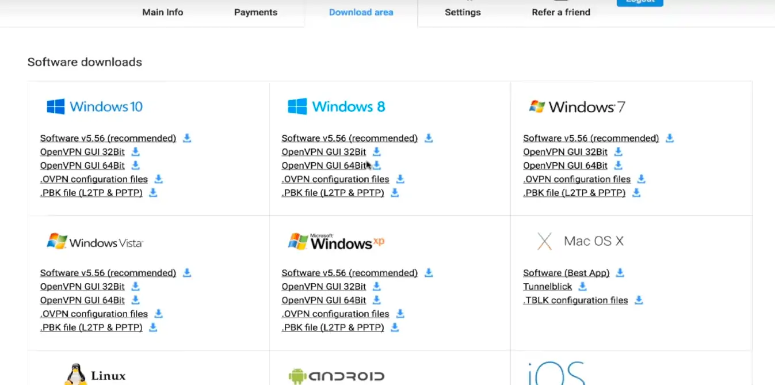Open Windows XP .OVPN configuration files link
The height and width of the screenshot is (385, 775).
335,314
